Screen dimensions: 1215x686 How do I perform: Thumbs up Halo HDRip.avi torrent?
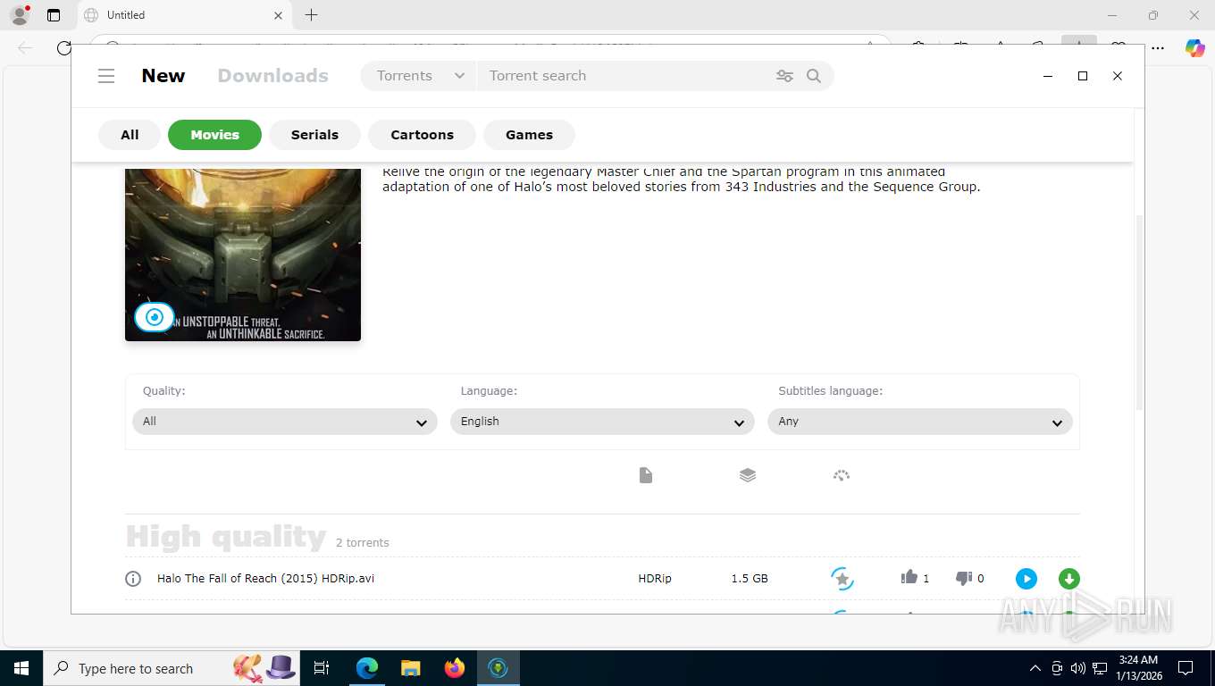click(909, 578)
